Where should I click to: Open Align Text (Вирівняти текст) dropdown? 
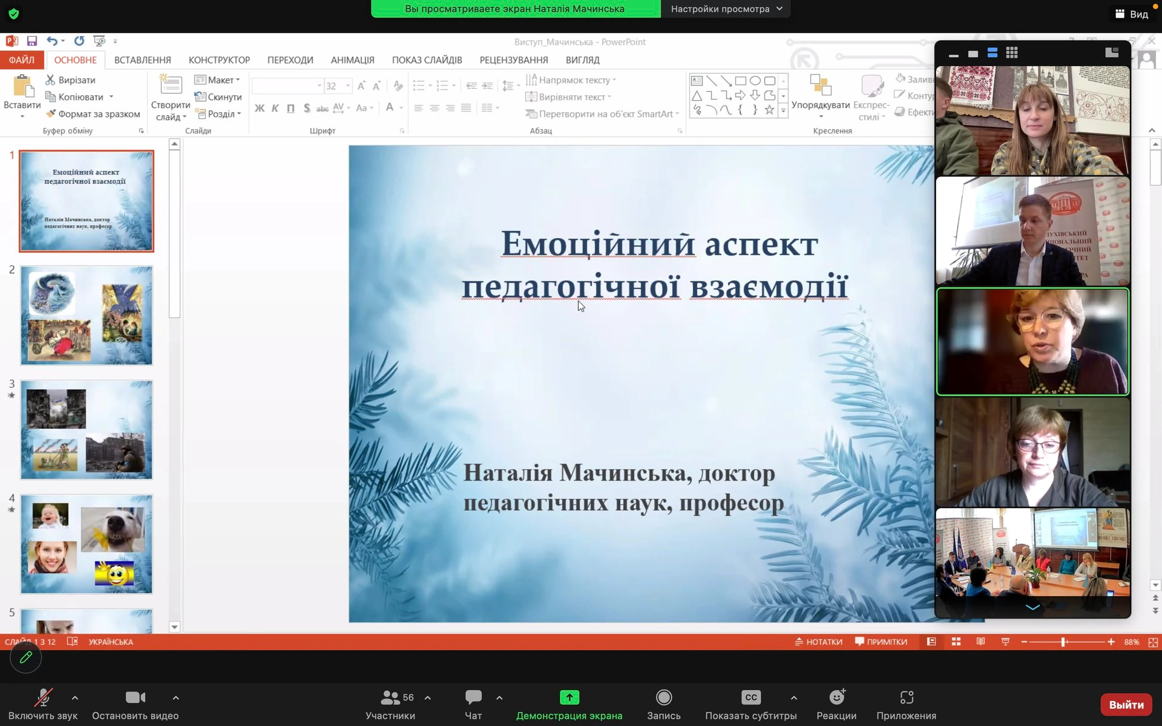coord(569,97)
